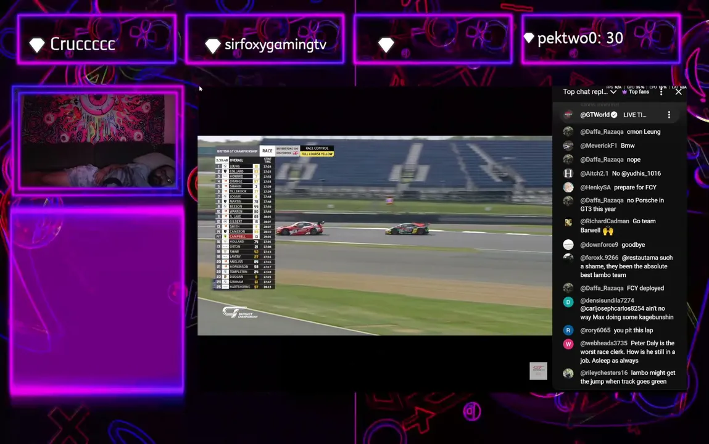
Task: Click the @yudhis_1016 mention in chat
Action: (641, 173)
